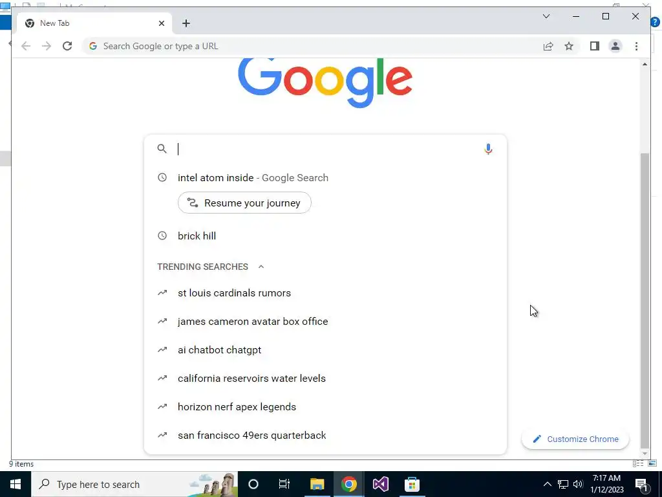Open the tab search dropdown arrow

click(546, 16)
